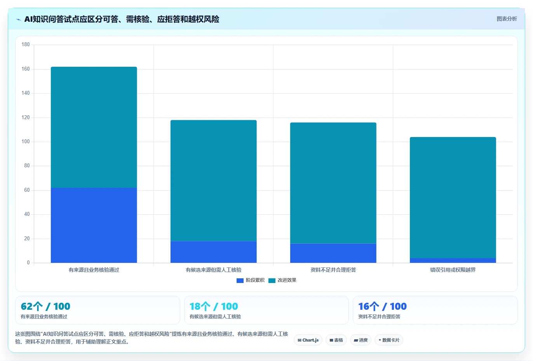Viewport: 533px width, 361px height.
Task: Click the blue 阶段累积 legend color box
Action: coord(240,280)
